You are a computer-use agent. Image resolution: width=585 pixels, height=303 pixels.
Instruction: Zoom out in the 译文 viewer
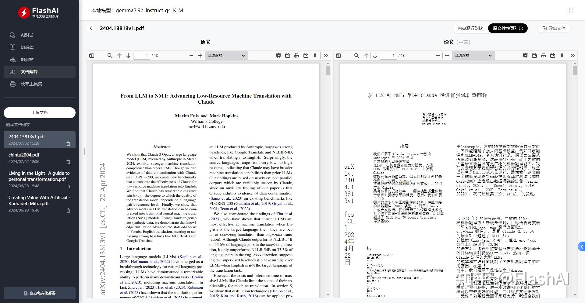pos(438,56)
